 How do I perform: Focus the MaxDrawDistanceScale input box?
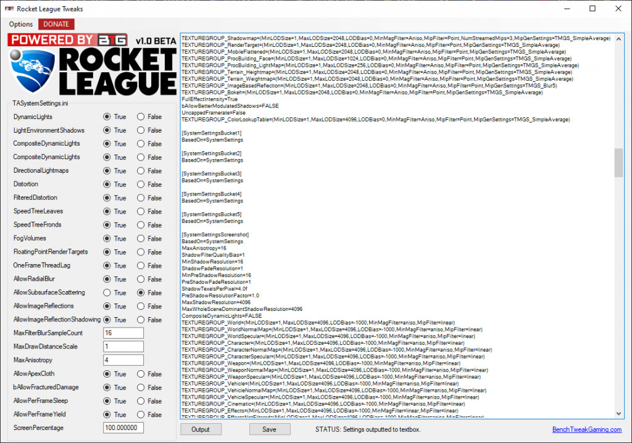coord(123,347)
